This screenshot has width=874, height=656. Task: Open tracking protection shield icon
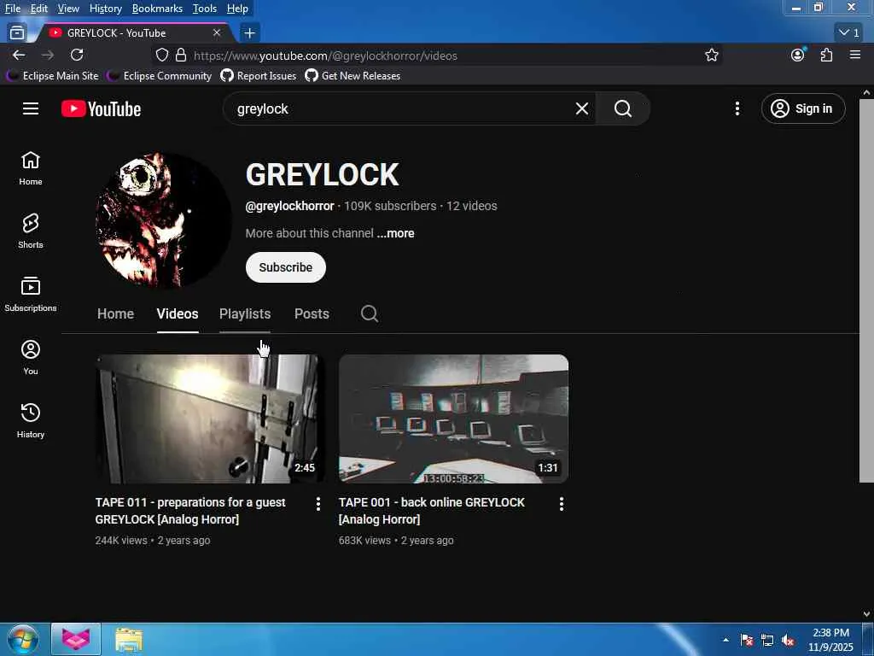(x=161, y=56)
